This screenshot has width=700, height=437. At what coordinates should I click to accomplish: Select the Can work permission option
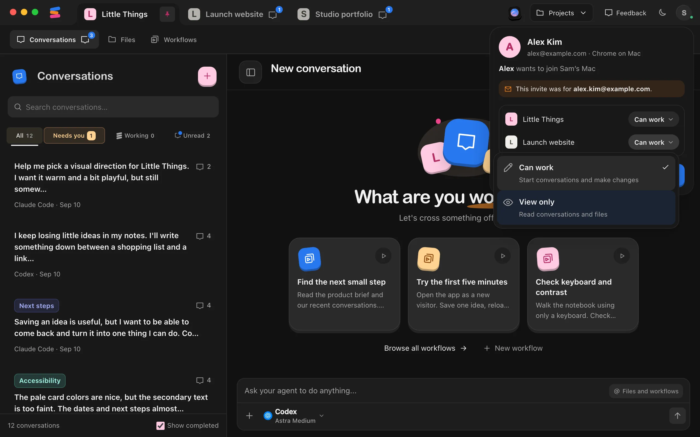coord(586,173)
